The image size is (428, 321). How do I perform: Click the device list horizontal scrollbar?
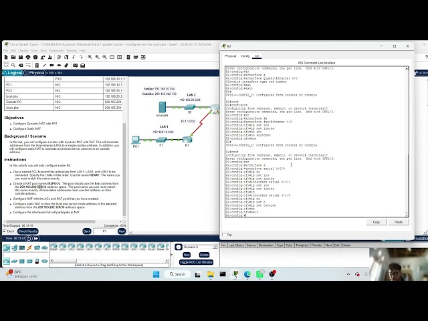[x=64, y=260]
